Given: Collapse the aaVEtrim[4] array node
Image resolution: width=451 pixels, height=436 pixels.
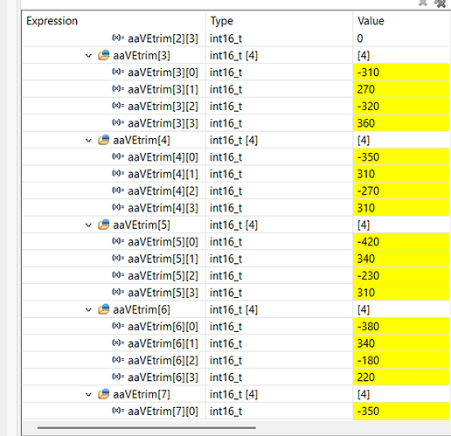Looking at the screenshot, I should tap(88, 141).
